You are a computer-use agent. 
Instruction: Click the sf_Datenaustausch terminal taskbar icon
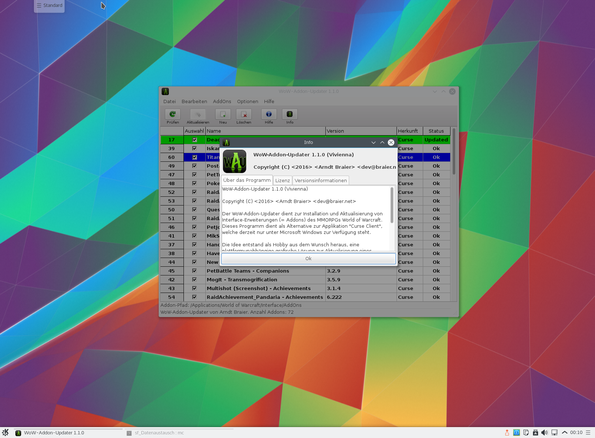[129, 433]
